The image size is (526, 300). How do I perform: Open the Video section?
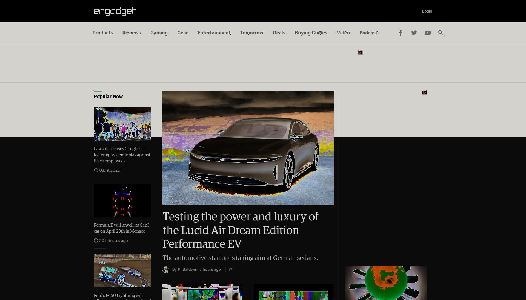click(x=343, y=33)
